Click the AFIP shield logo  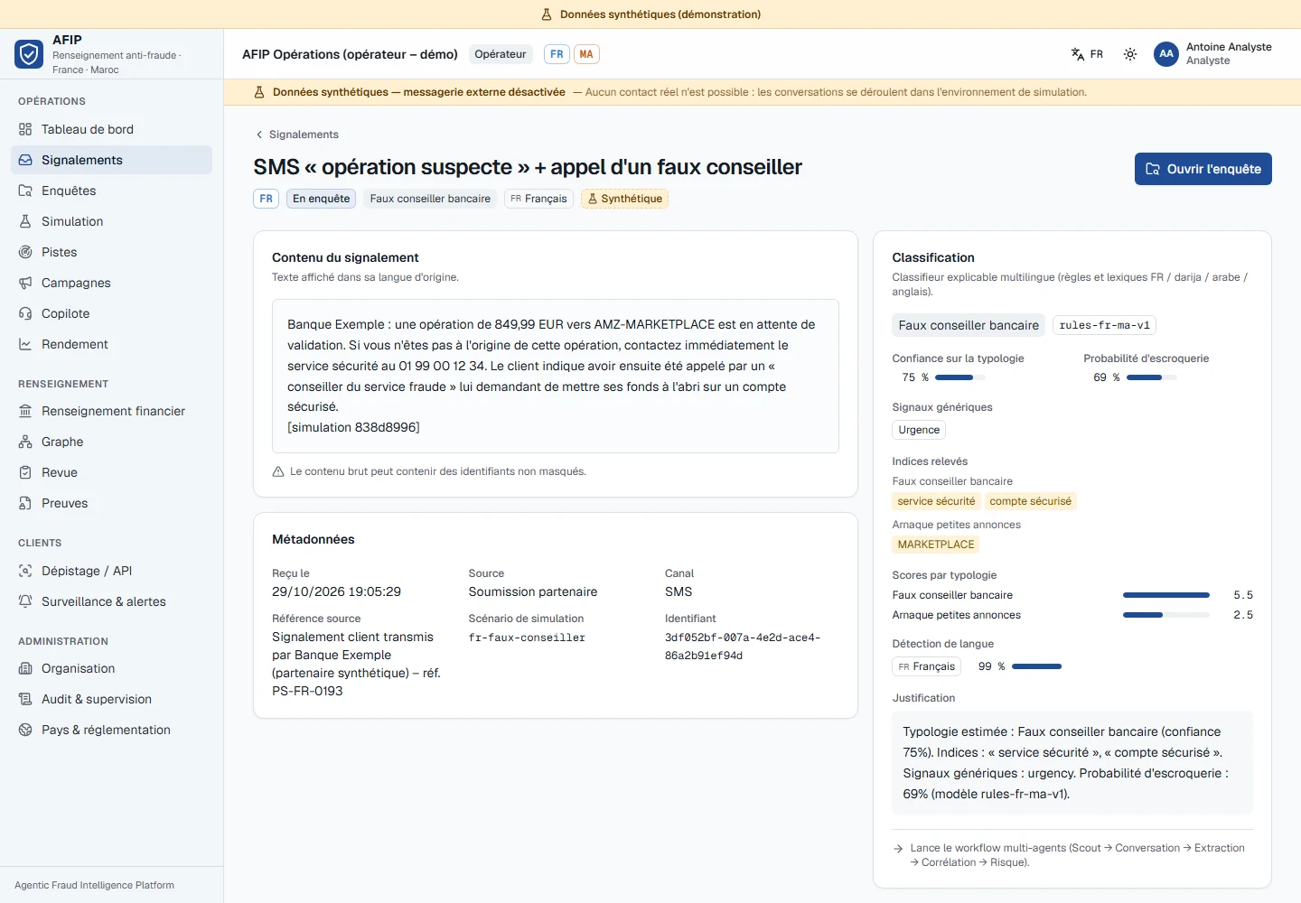29,54
